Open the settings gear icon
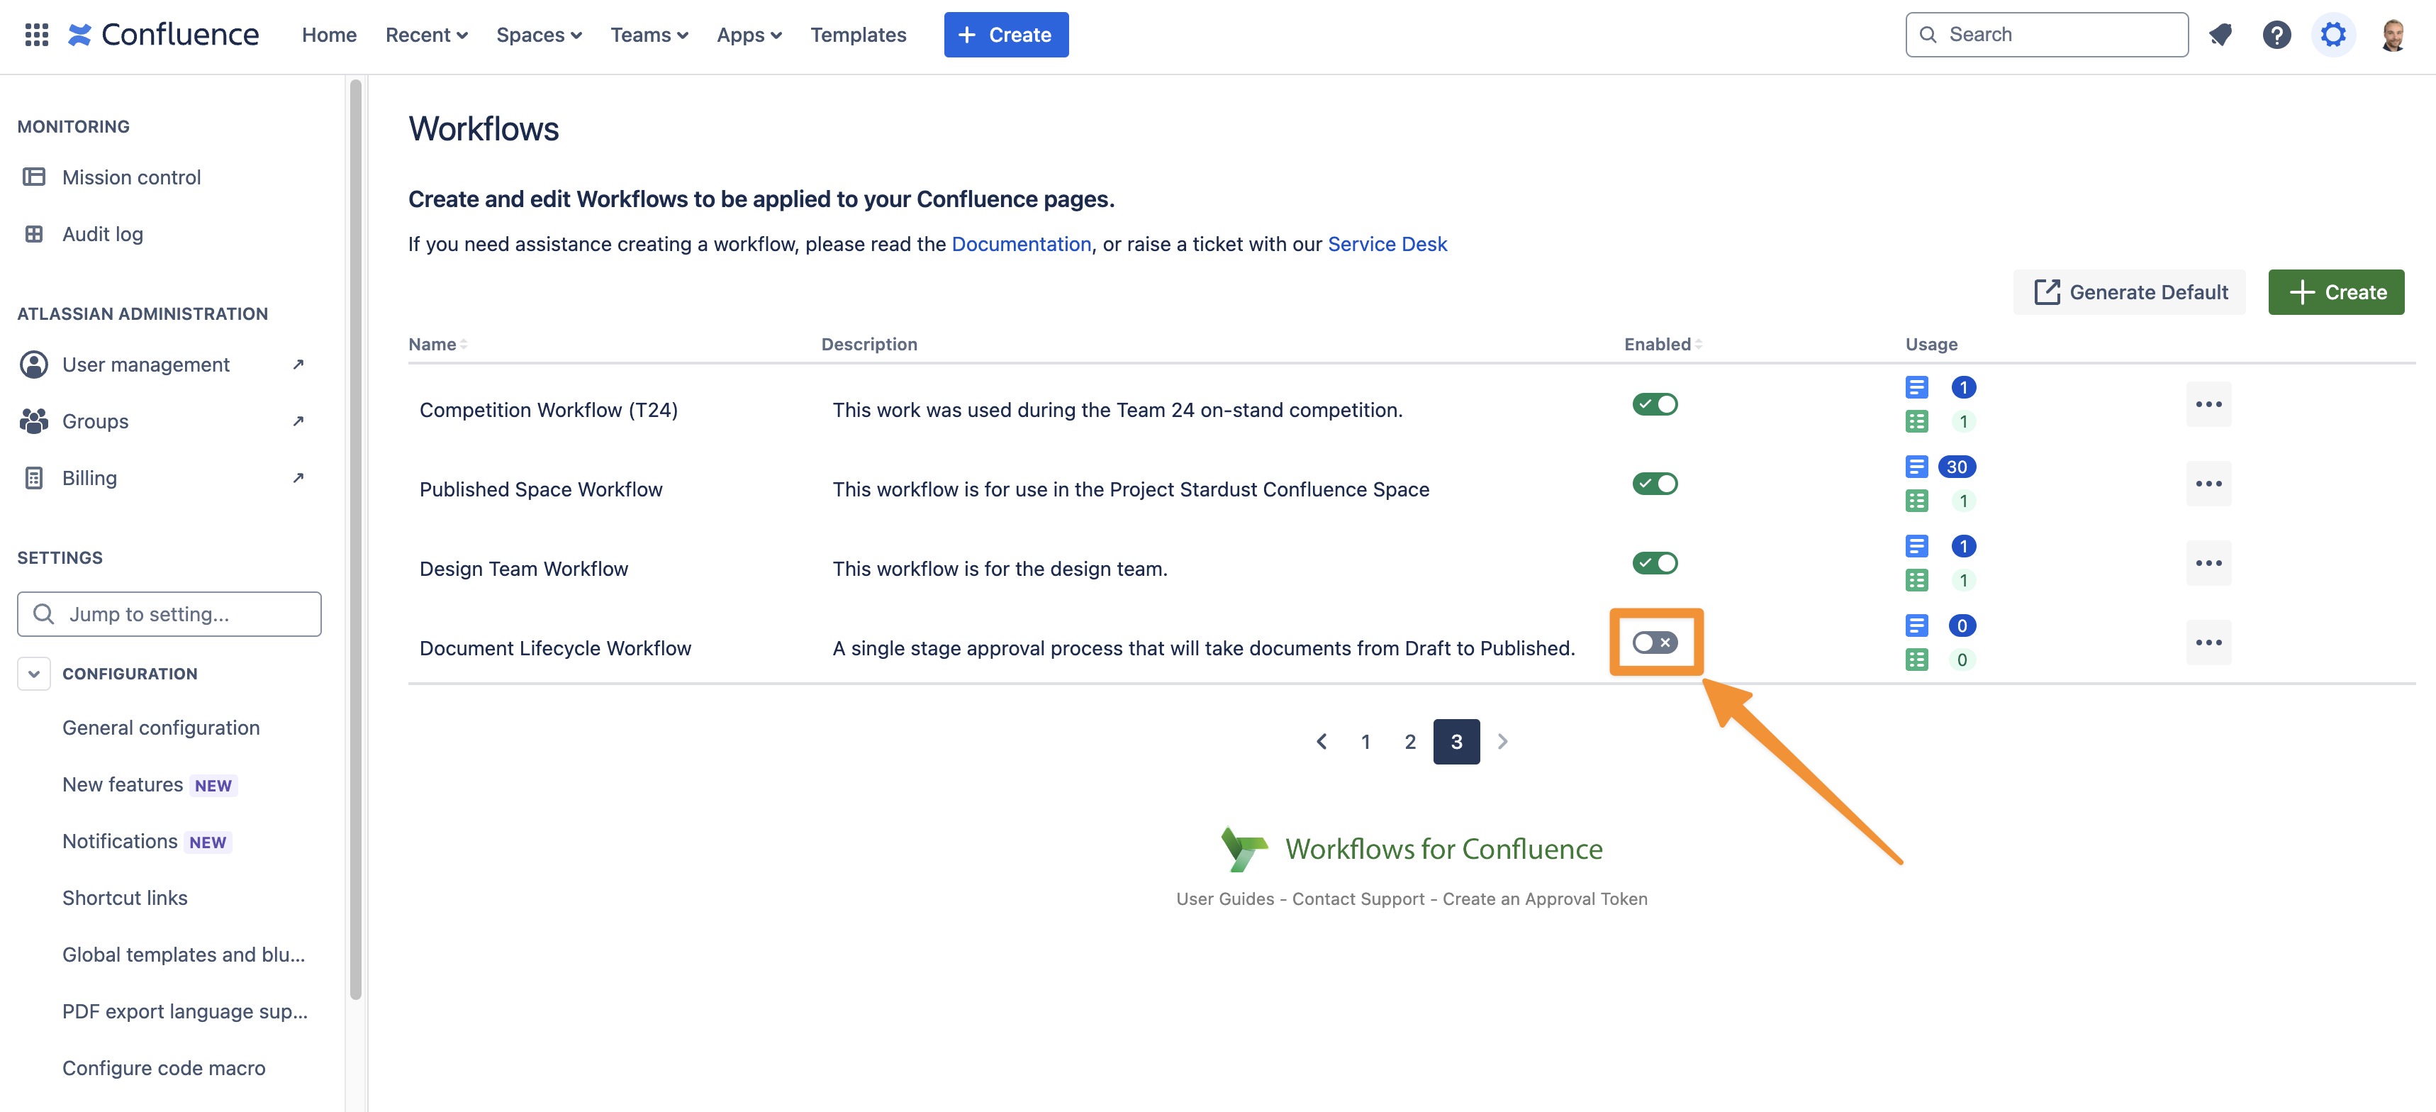 [x=2332, y=35]
